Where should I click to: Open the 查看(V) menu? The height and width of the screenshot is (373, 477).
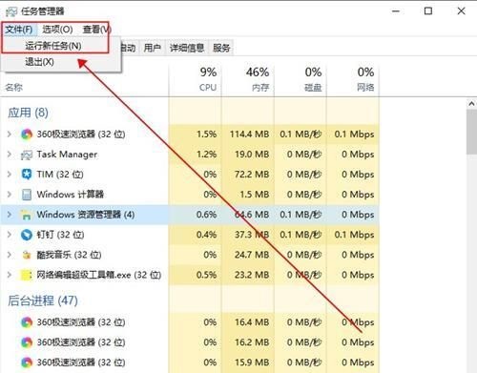point(96,30)
